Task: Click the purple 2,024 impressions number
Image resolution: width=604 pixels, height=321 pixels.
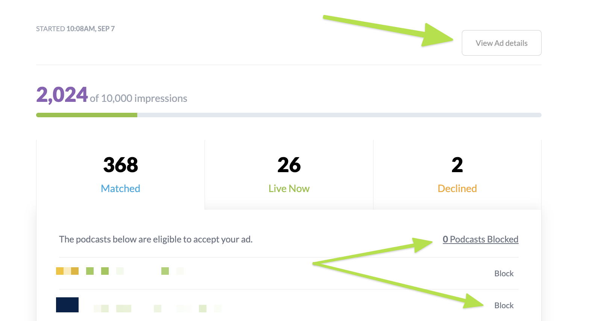Action: (x=62, y=95)
